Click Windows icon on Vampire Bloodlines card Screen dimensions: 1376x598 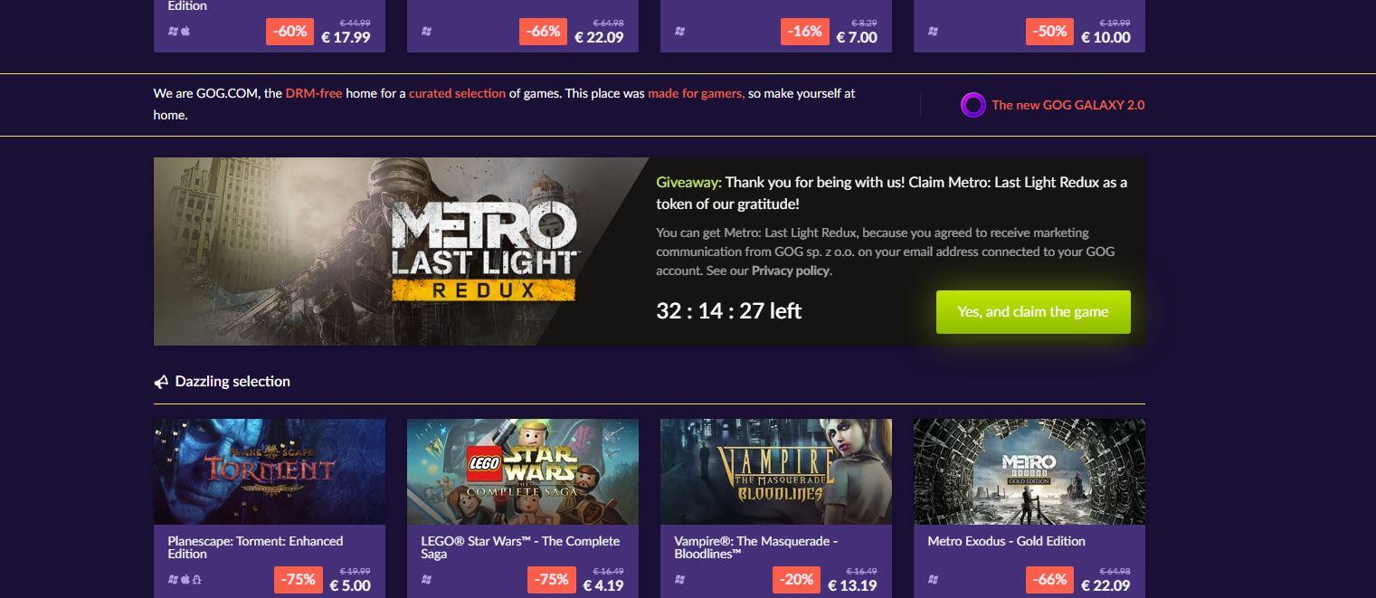pos(679,579)
